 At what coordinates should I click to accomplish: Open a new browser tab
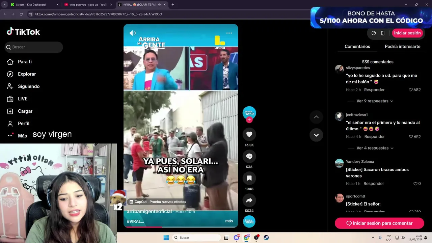click(x=172, y=5)
